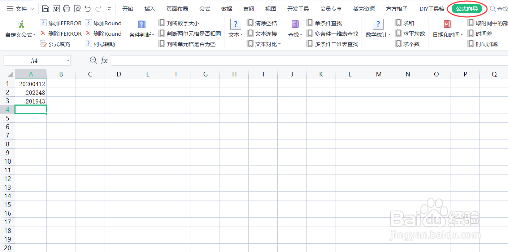Viewport: 508px width, 252px height.
Task: Select 文本连接 item
Action: pos(262,34)
